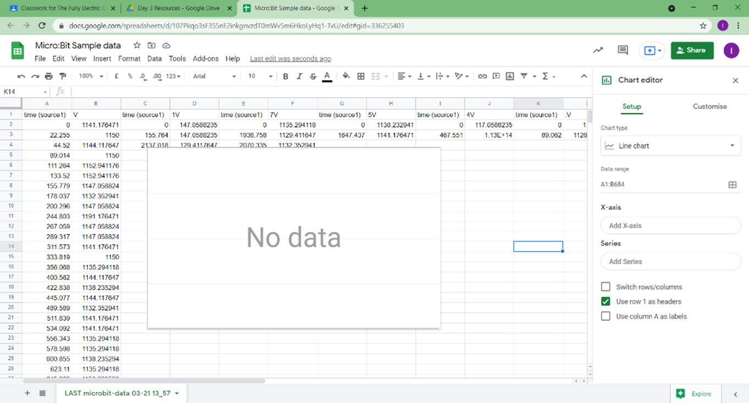Open the Last edit was seconds ago link
749x403 pixels.
click(290, 59)
